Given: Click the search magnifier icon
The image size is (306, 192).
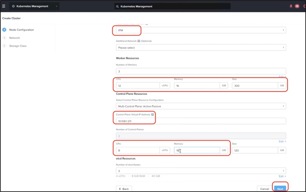Looking at the screenshot, I should pos(117,6).
